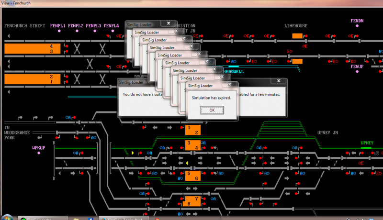Click the FENDN label
The height and width of the screenshot is (220, 383).
pyautogui.click(x=357, y=21)
